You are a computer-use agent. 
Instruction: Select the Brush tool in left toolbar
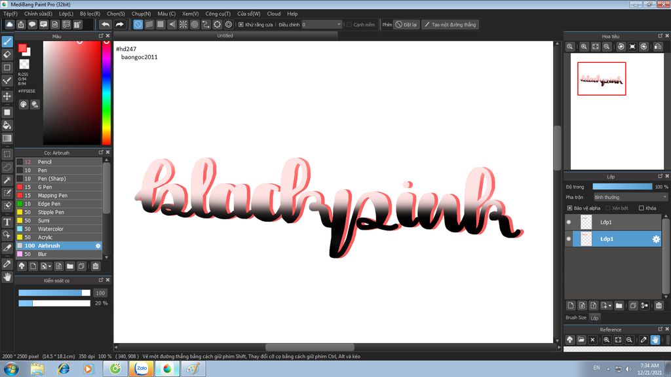pyautogui.click(x=7, y=41)
